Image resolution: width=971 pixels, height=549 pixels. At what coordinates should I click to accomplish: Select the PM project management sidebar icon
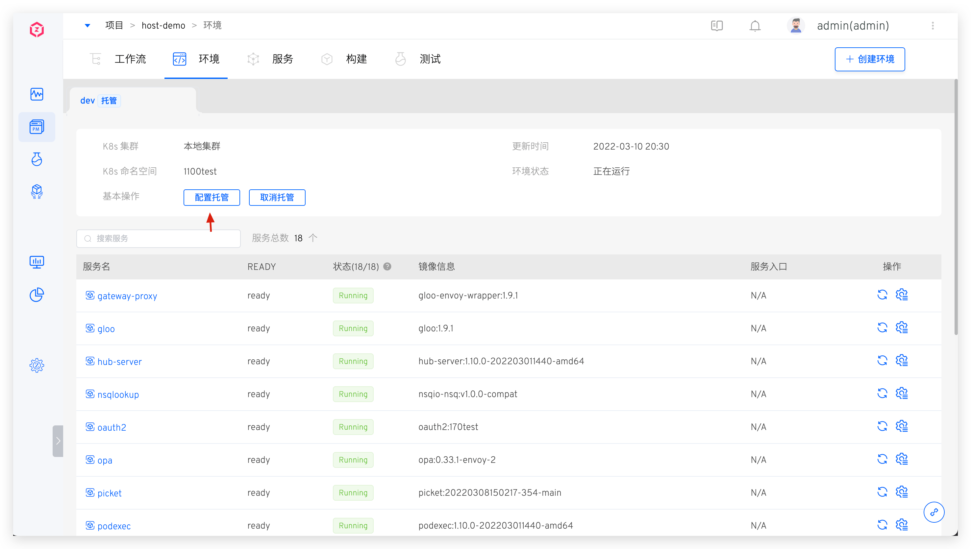click(x=37, y=127)
